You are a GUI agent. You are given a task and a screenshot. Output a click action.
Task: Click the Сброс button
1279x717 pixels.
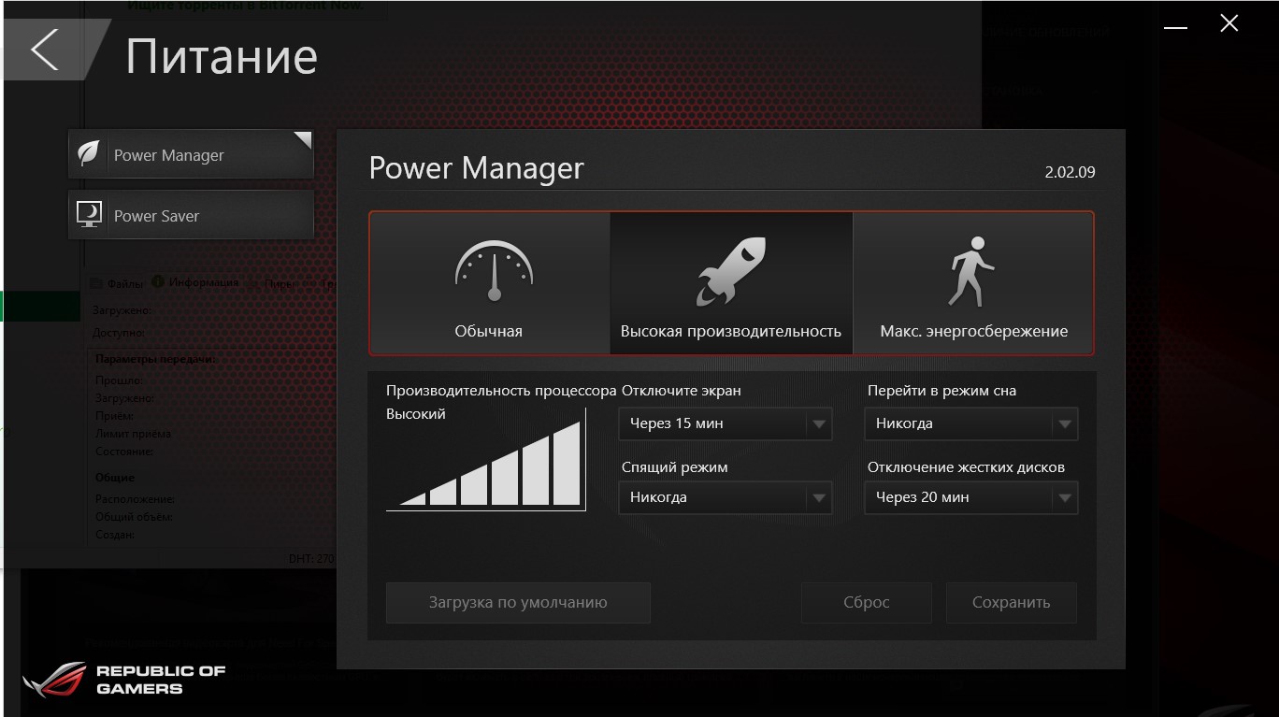[x=866, y=603]
